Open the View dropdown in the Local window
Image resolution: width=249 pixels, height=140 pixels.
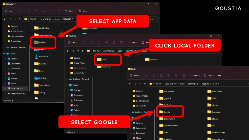coord(209,76)
